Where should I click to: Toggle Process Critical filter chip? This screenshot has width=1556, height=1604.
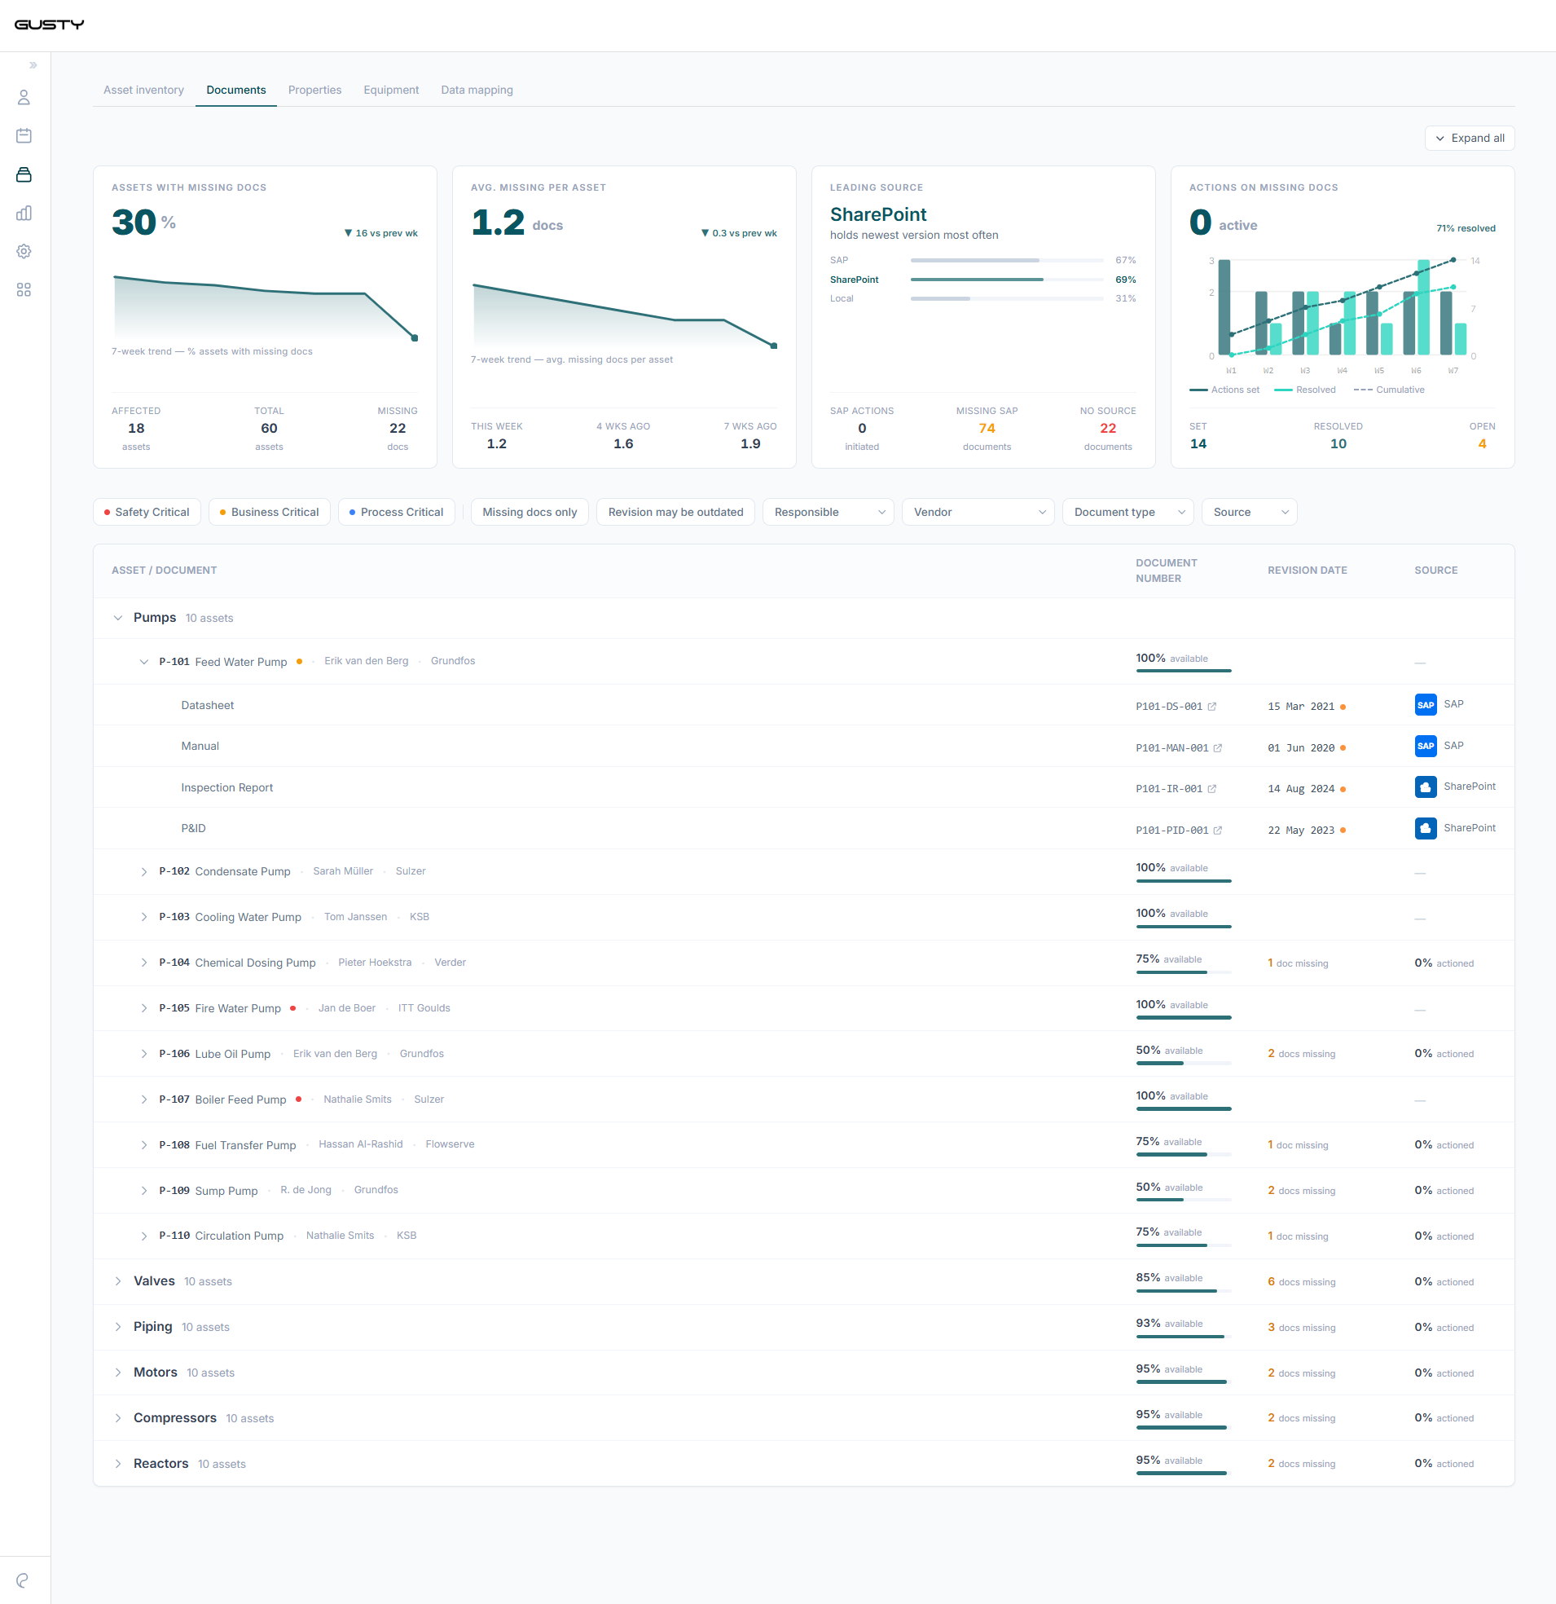(x=397, y=513)
